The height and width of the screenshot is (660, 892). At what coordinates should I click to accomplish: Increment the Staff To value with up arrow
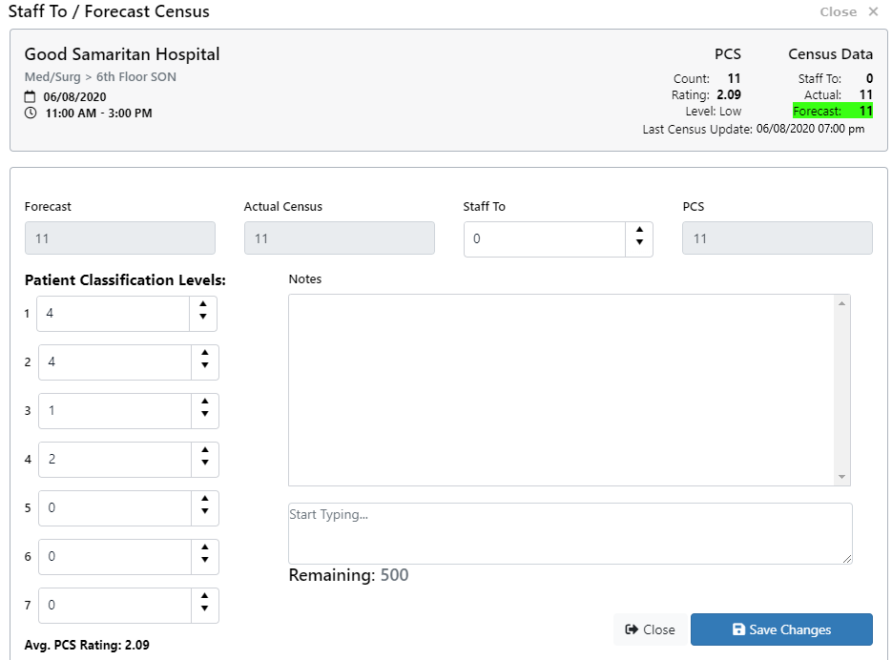click(x=638, y=232)
